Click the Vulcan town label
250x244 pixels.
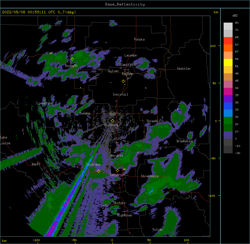point(157,230)
